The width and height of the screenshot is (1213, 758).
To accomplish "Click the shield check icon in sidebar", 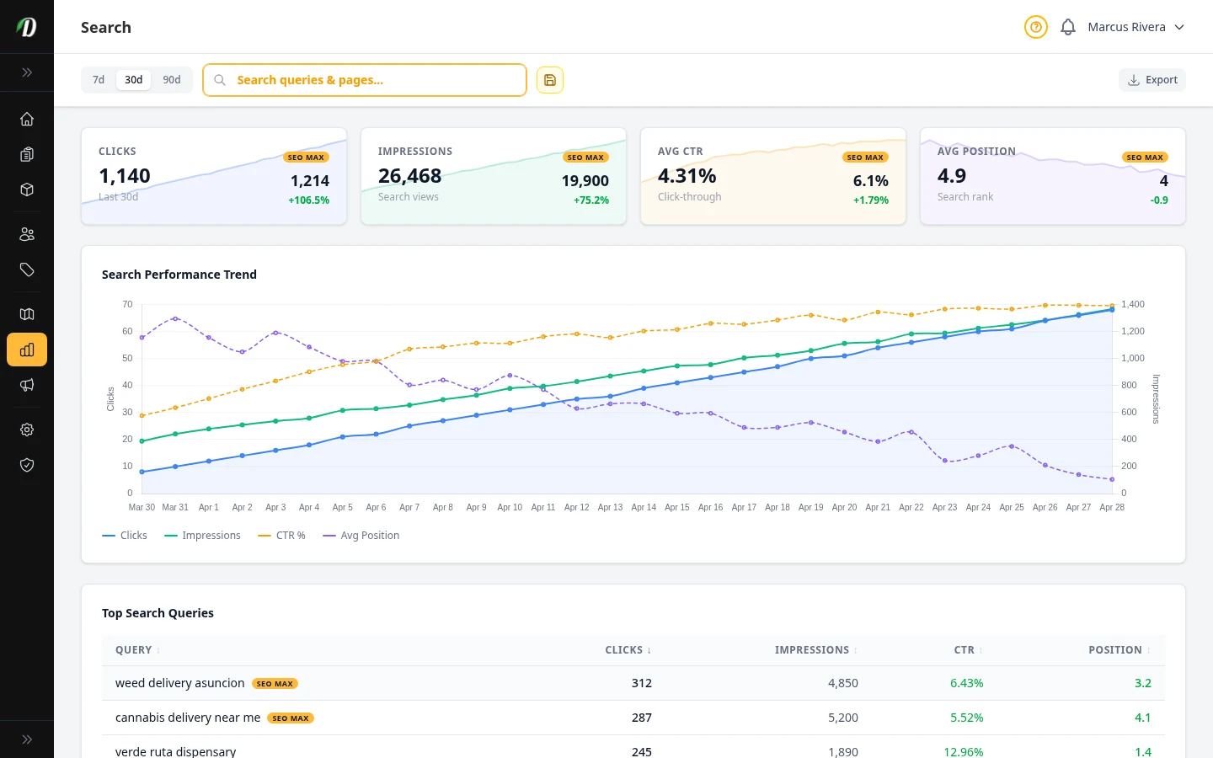I will pos(27,465).
